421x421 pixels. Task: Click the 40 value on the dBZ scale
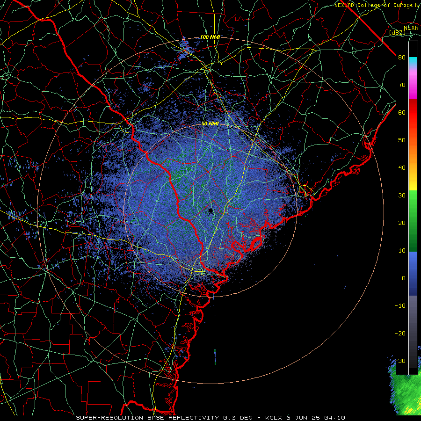pyautogui.click(x=402, y=168)
